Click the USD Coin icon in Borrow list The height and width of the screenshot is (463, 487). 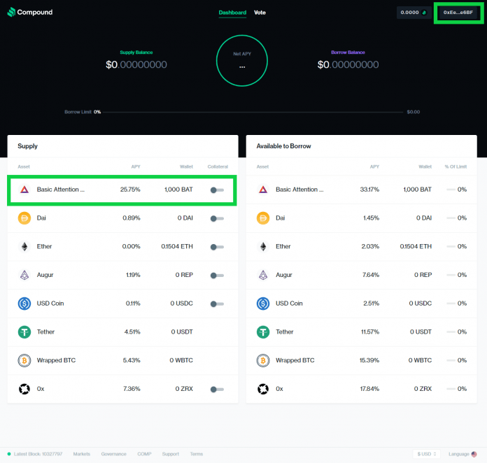(263, 304)
